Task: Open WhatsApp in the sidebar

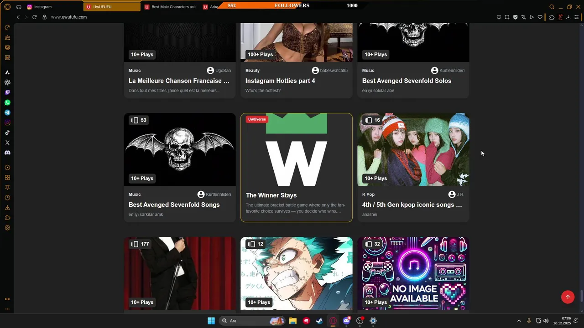Action: 7,102
